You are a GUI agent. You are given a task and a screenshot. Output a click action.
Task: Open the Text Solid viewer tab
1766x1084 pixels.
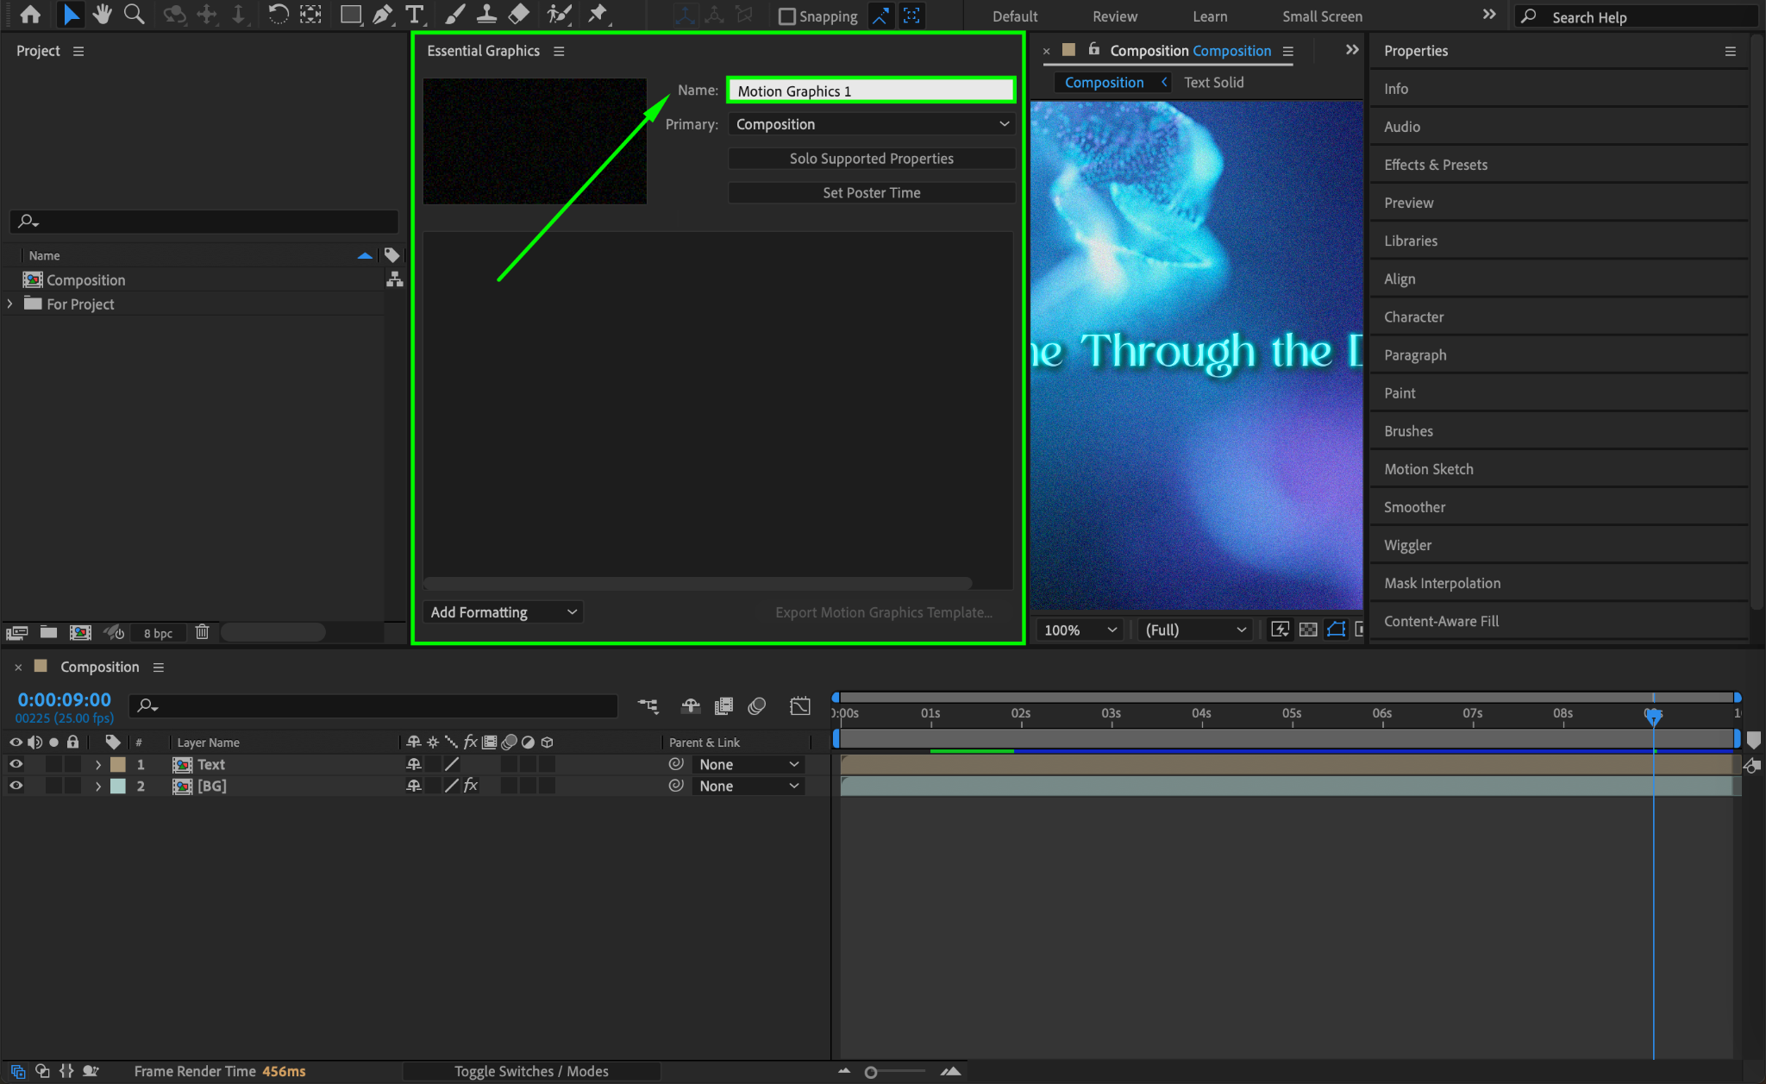point(1213,82)
